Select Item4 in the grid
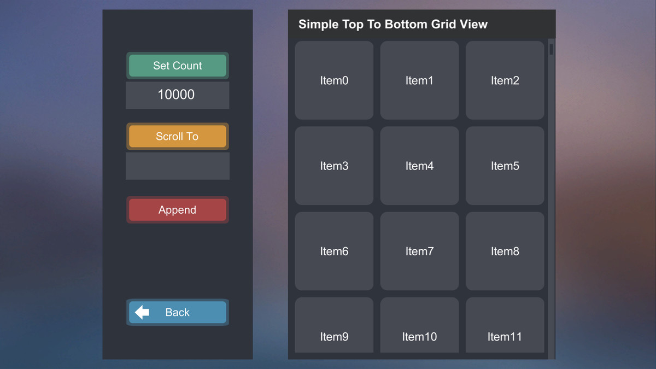Viewport: 656px width, 369px height. click(419, 166)
